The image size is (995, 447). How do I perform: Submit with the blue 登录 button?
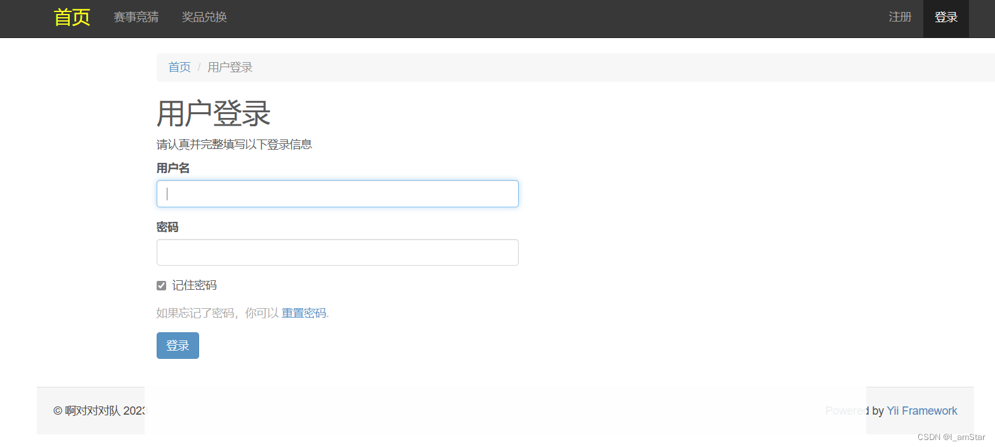178,346
